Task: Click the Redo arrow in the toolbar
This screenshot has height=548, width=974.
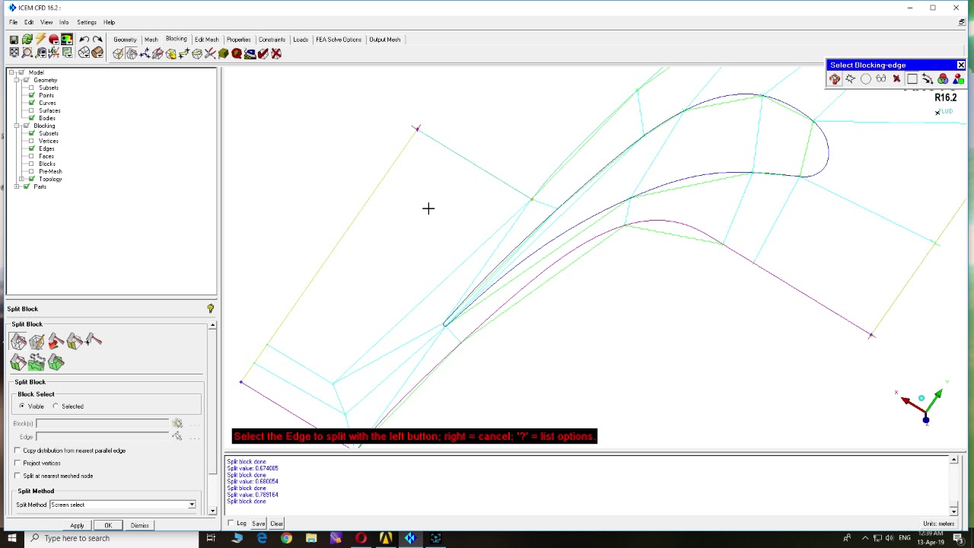Action: [97, 40]
